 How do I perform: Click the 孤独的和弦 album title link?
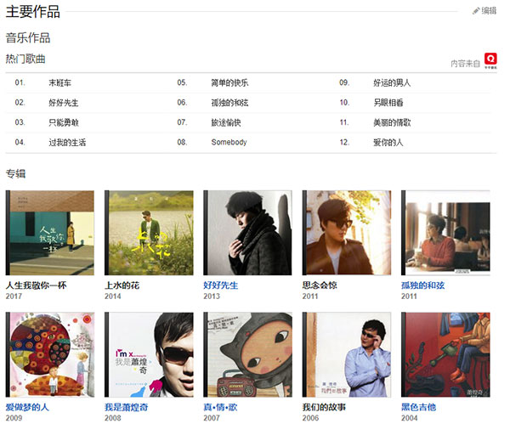pos(422,285)
